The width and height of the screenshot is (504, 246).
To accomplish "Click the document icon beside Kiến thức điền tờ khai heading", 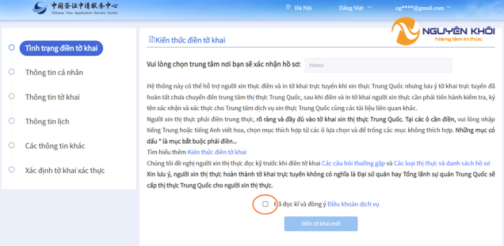I will coord(151,39).
